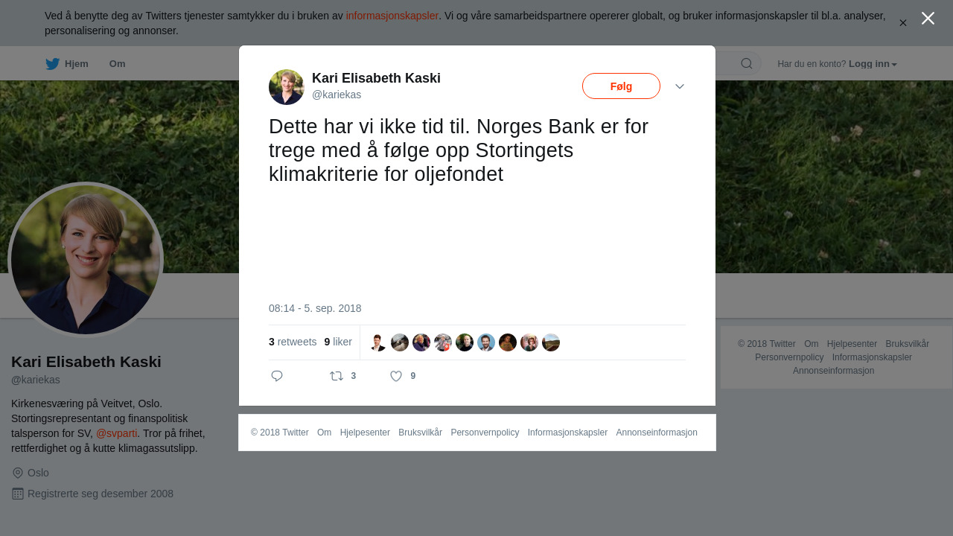Viewport: 953px width, 536px height.
Task: Click the search magnifier icon
Action: 747,63
